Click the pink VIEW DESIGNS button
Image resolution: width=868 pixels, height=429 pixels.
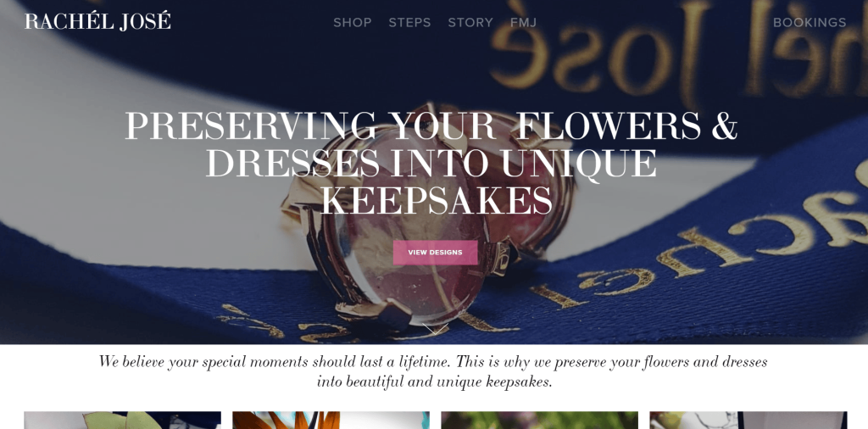pyautogui.click(x=435, y=253)
